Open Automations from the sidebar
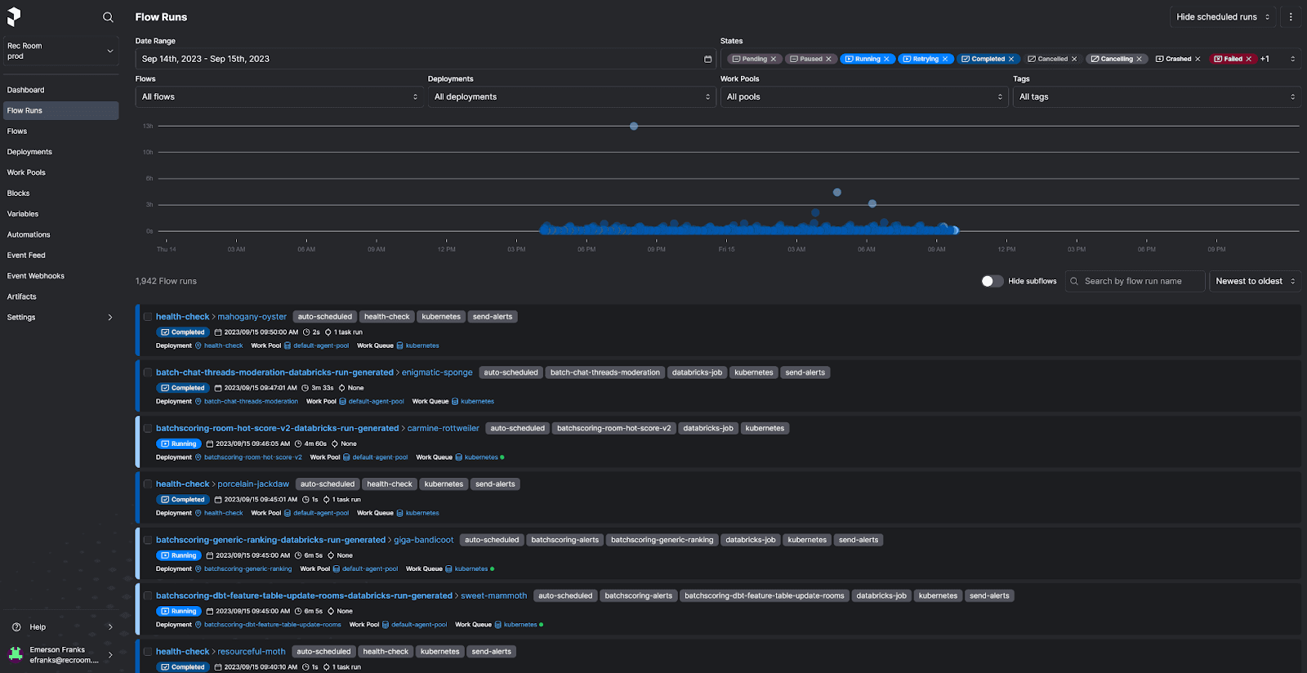Viewport: 1307px width, 673px height. tap(29, 234)
